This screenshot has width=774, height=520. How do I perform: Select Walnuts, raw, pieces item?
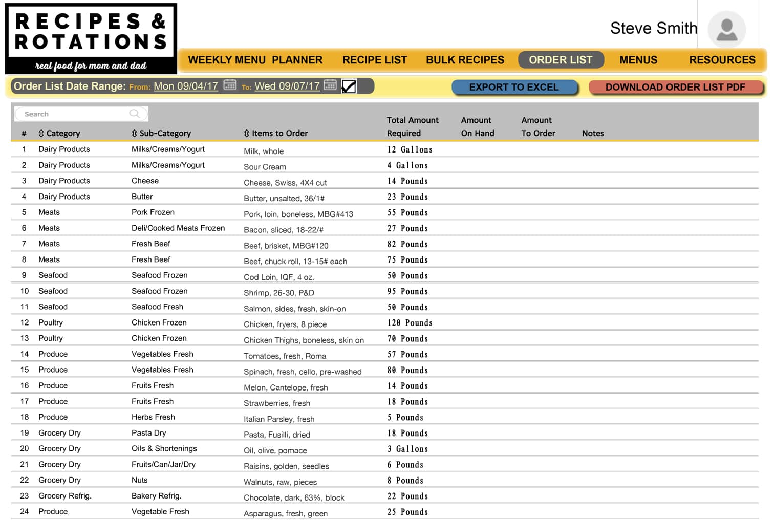click(x=281, y=482)
